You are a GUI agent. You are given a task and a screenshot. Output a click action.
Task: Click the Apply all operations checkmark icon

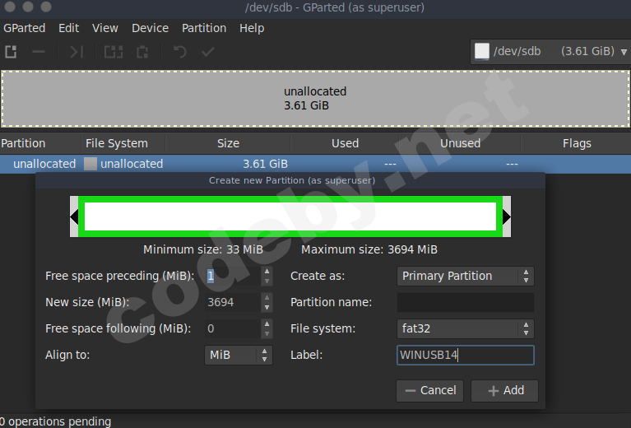(x=208, y=52)
